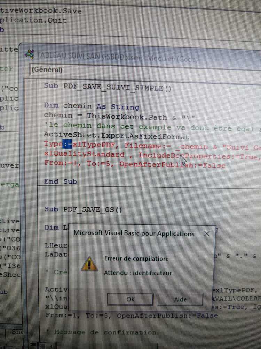The height and width of the screenshot is (349, 261).
Task: Click the first 'End Sub' line
Action: pyautogui.click(x=60, y=181)
